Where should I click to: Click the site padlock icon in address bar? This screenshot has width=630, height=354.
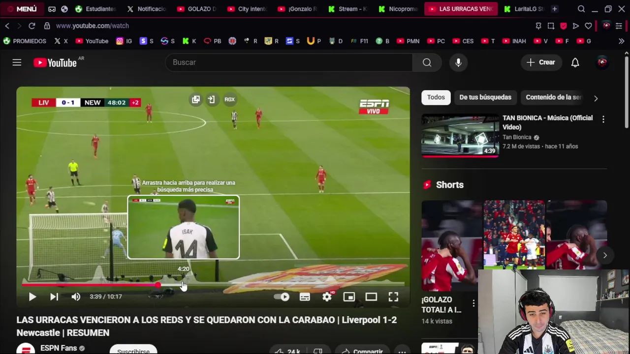[47, 26]
